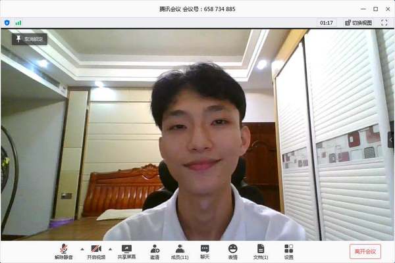The height and width of the screenshot is (263, 395).
Task: Open the chat (聊天) panel
Action: point(205,251)
